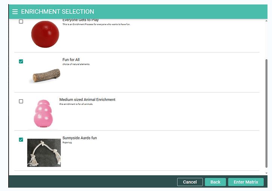Click the red ball enrichment image
The image size is (272, 191).
(x=45, y=34)
